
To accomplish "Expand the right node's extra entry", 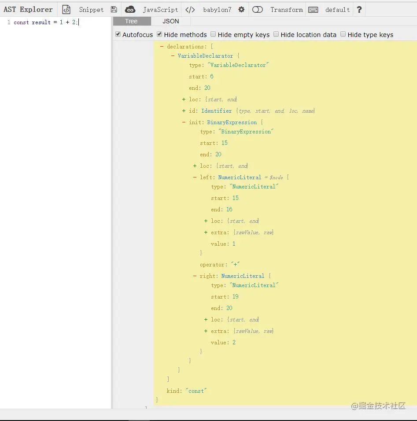I will (x=206, y=331).
